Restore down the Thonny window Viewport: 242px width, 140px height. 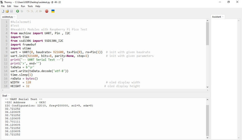point(228,2)
